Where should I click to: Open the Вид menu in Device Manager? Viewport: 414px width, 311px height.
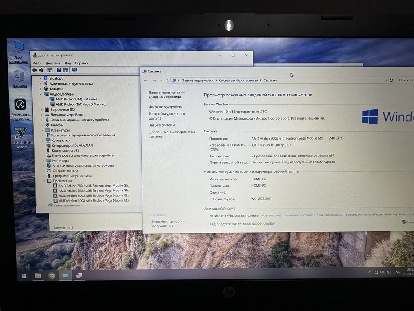(x=67, y=63)
